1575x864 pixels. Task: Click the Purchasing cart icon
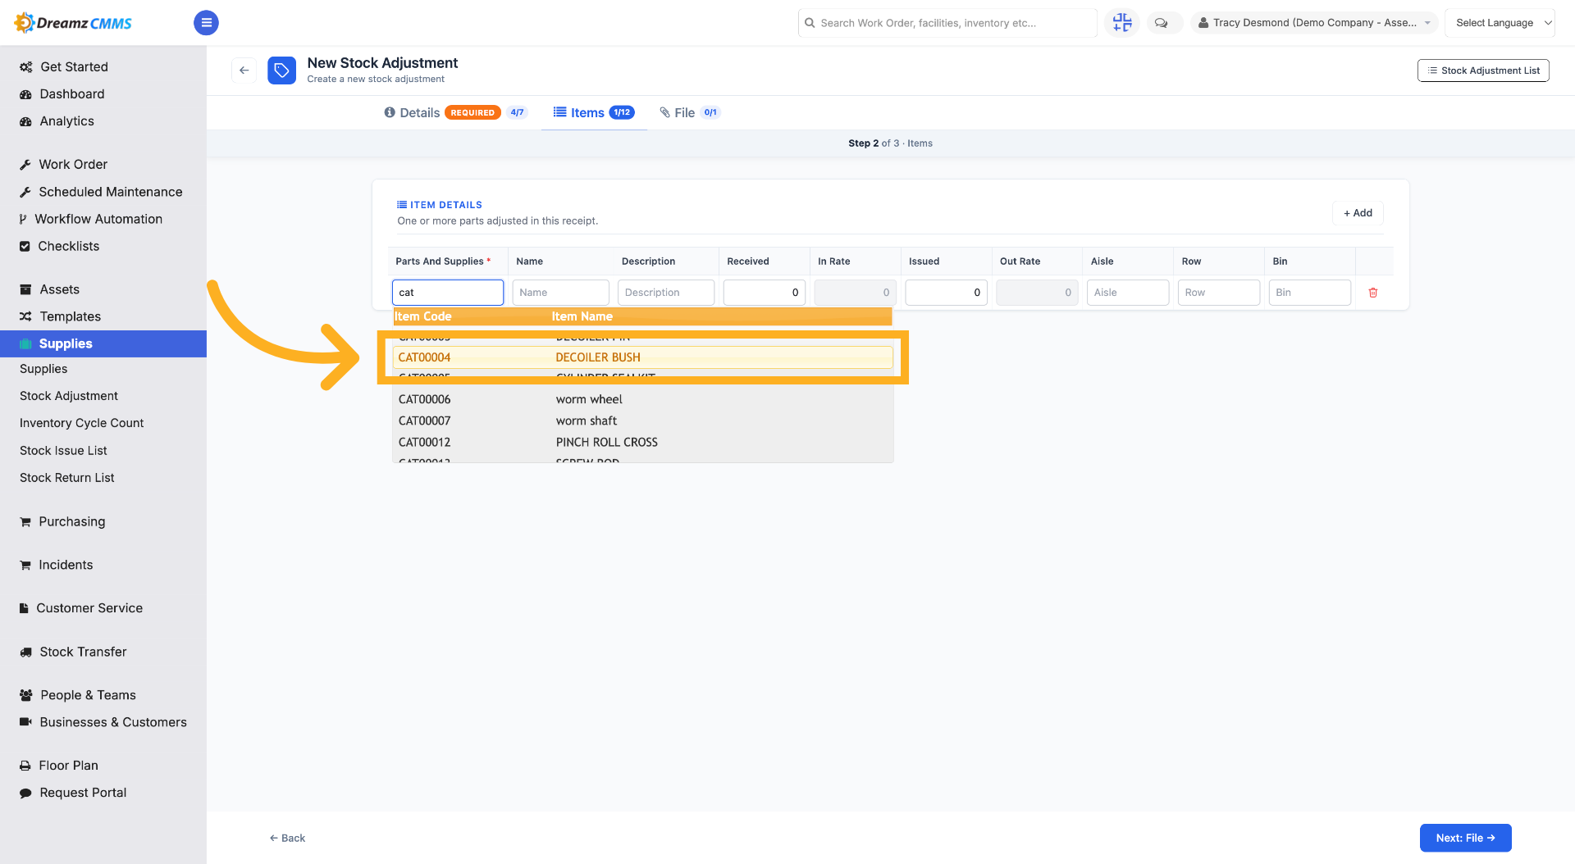25,521
